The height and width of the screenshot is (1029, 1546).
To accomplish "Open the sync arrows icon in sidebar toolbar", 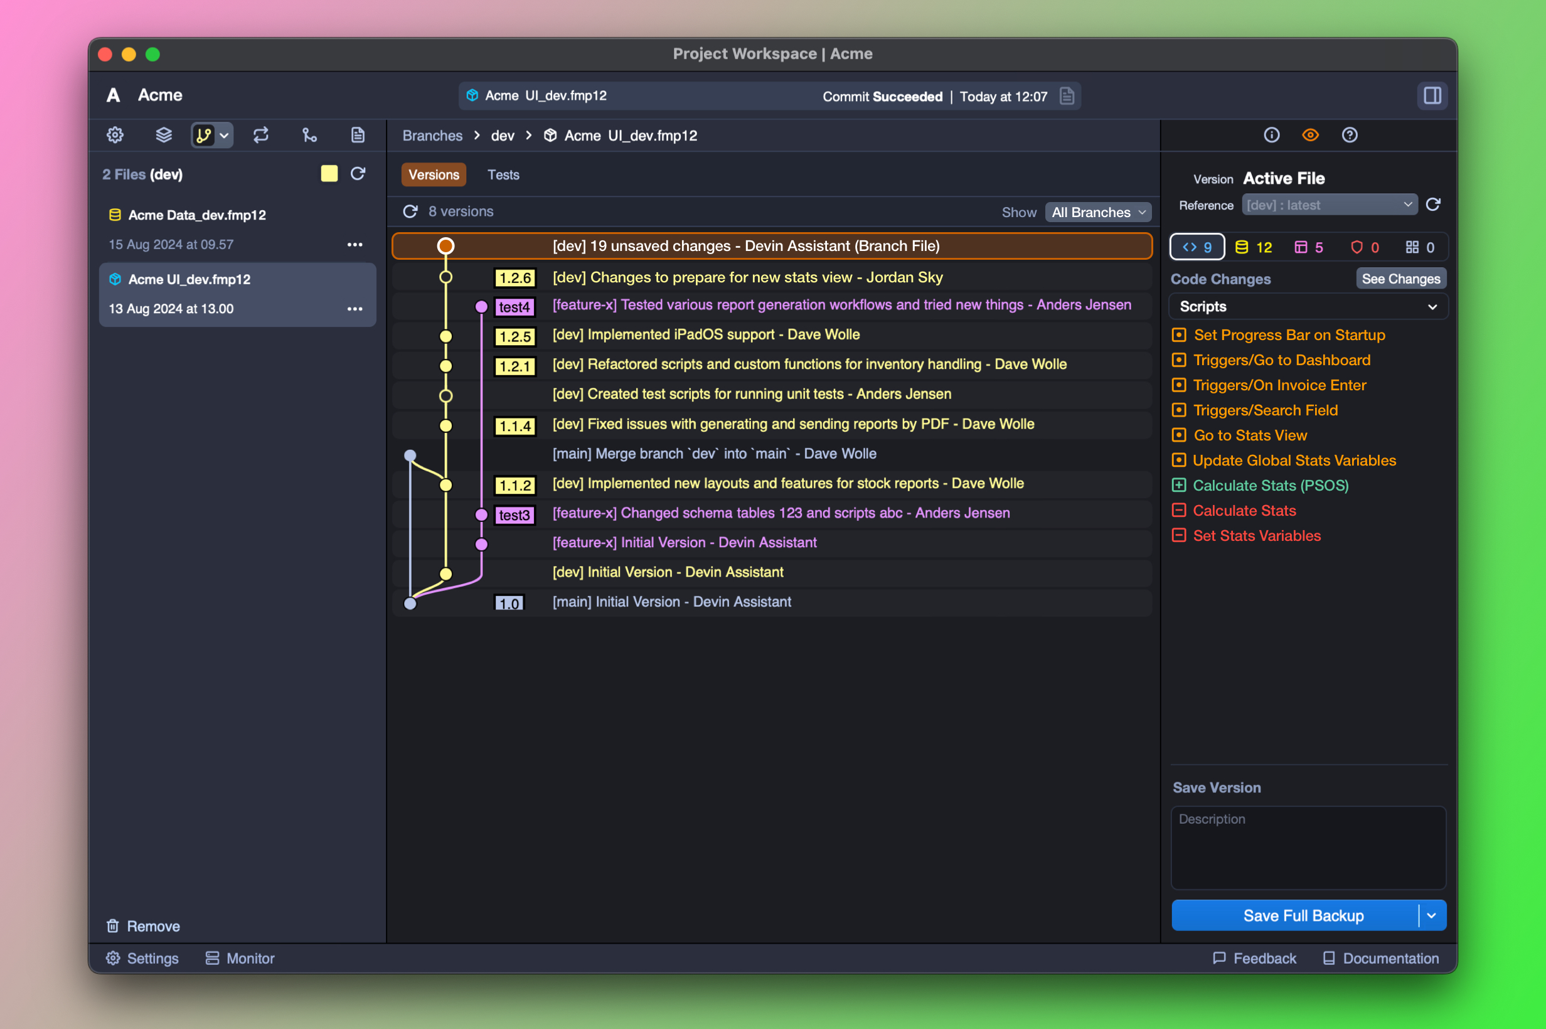I will click(260, 135).
